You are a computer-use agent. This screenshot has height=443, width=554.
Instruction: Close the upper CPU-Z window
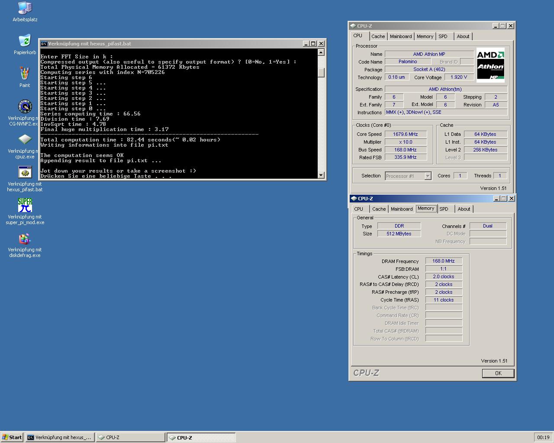tap(511, 26)
